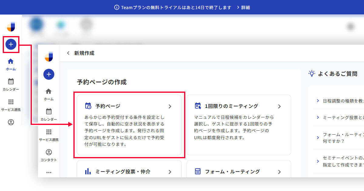Open カレンダー in the inner sidebar
Image resolution: width=364 pixels, height=191 pixels.
point(49,115)
